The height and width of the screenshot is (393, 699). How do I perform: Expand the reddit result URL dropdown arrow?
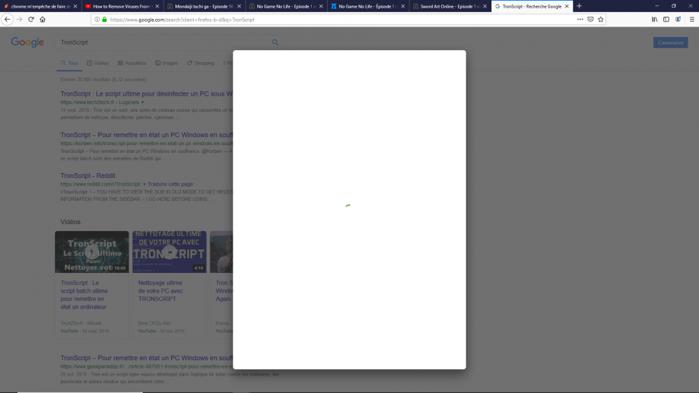click(x=144, y=184)
